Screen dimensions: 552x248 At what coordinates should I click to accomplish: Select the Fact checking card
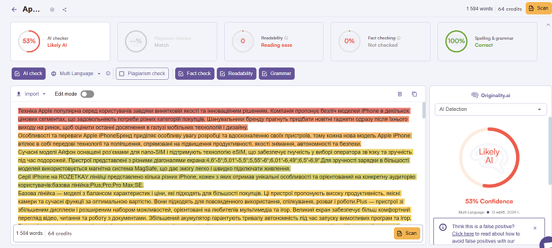click(380, 42)
